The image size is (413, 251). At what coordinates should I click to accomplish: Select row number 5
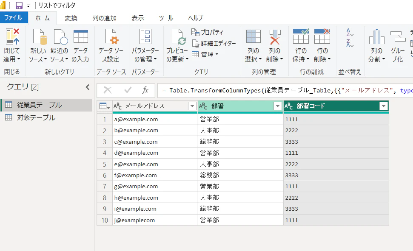pyautogui.click(x=105, y=165)
